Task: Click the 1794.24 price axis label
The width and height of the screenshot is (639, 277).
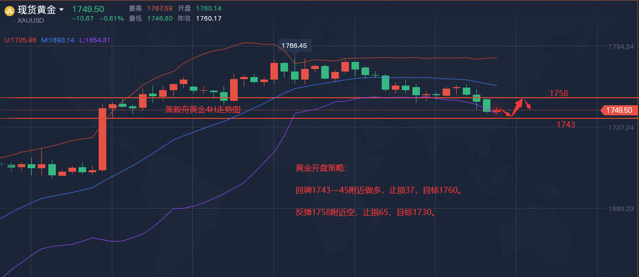Action: coord(621,46)
